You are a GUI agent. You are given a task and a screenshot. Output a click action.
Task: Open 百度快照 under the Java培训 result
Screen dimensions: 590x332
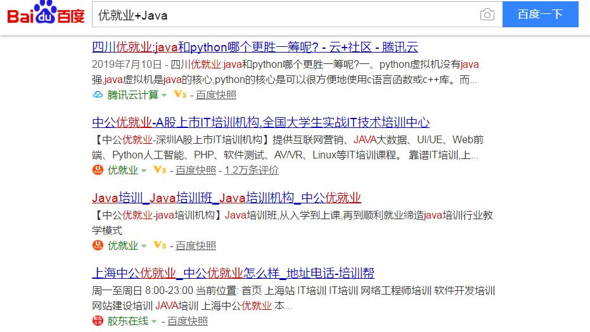196,245
